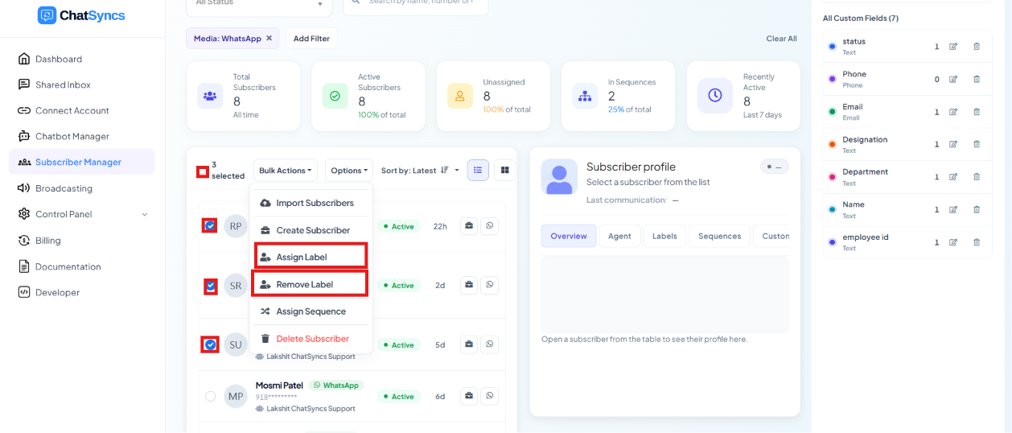Click WhatsApp icon in 22h row
Image resolution: width=1012 pixels, height=433 pixels.
click(x=490, y=226)
